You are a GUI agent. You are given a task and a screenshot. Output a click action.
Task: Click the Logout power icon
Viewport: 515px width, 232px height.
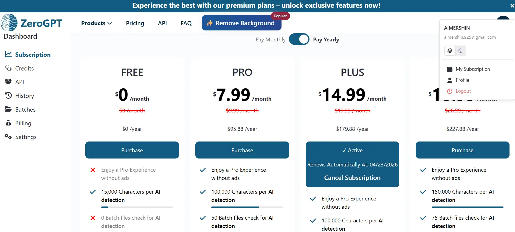click(449, 91)
